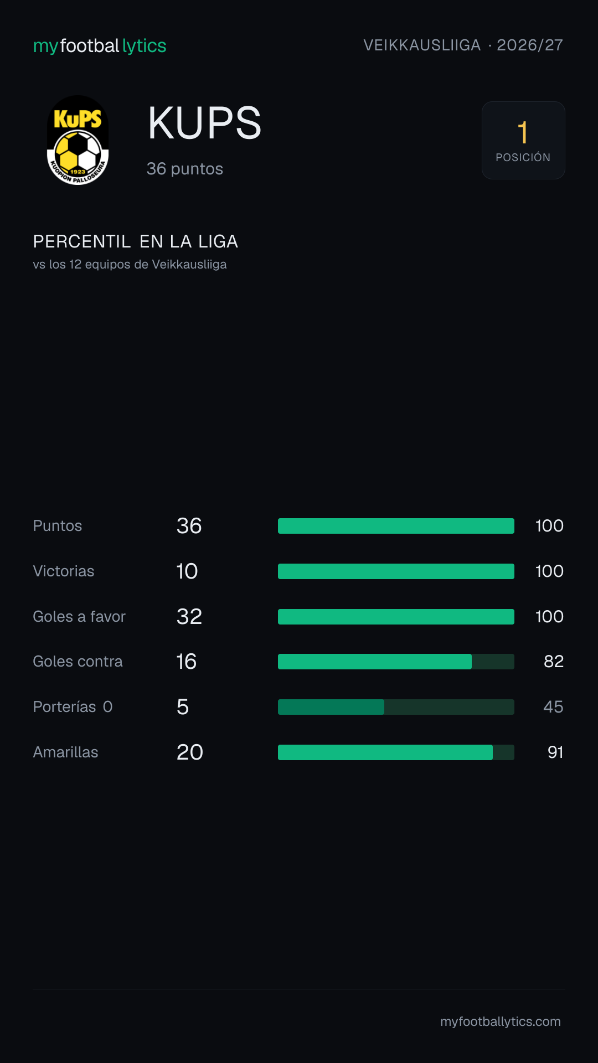
Task: Click the 36 puntos subtitle
Action: (x=185, y=169)
